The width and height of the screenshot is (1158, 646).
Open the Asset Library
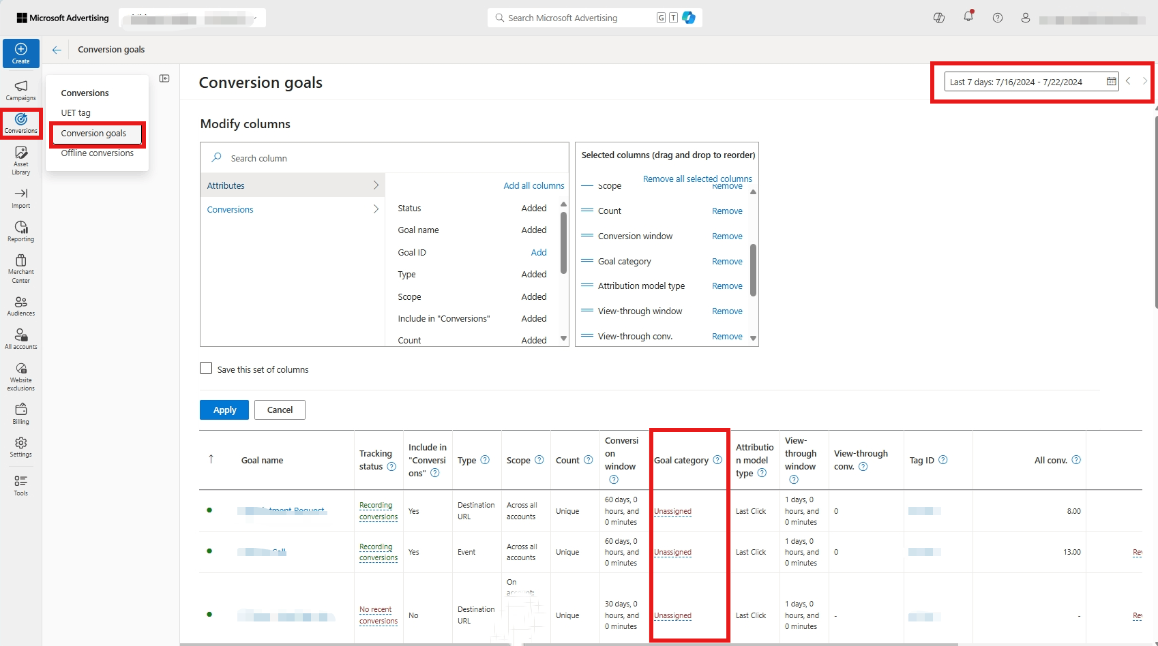(20, 161)
